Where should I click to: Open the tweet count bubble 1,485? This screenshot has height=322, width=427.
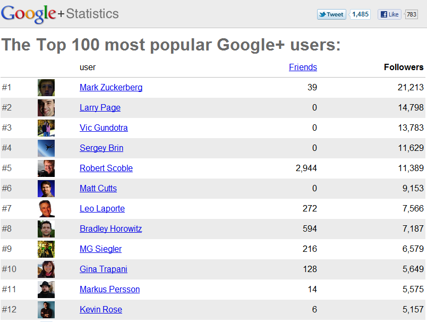pos(360,14)
